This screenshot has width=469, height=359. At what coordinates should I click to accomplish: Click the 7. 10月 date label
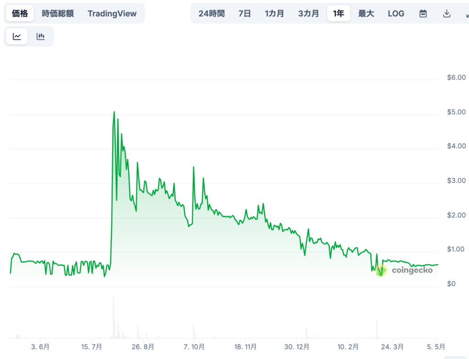194,347
